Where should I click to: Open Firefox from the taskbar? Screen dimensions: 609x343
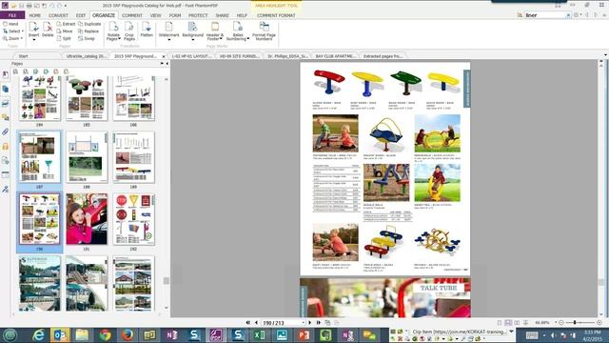(127, 334)
